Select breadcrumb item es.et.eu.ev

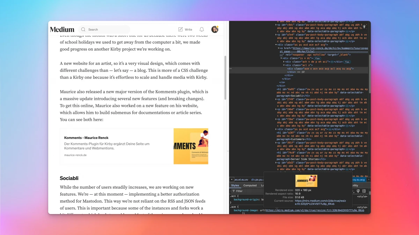tap(242, 180)
